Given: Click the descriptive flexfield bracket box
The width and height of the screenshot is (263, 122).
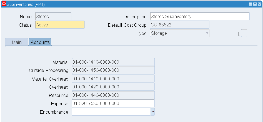Looking at the screenshot, I should 244,33.
